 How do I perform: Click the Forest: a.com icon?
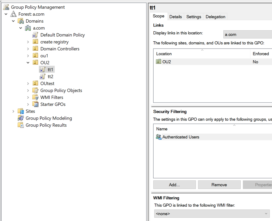[13, 14]
